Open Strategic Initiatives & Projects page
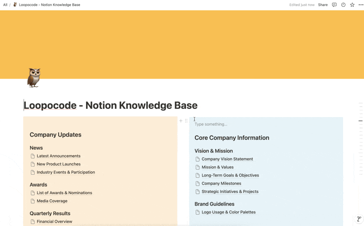Viewport: 364px width, 226px height. click(230, 192)
